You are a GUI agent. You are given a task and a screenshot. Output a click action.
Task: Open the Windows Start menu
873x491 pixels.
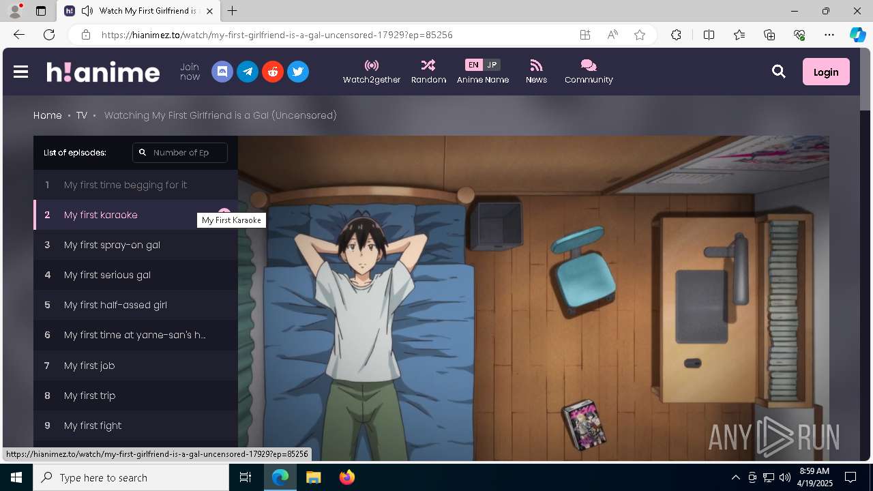(16, 477)
